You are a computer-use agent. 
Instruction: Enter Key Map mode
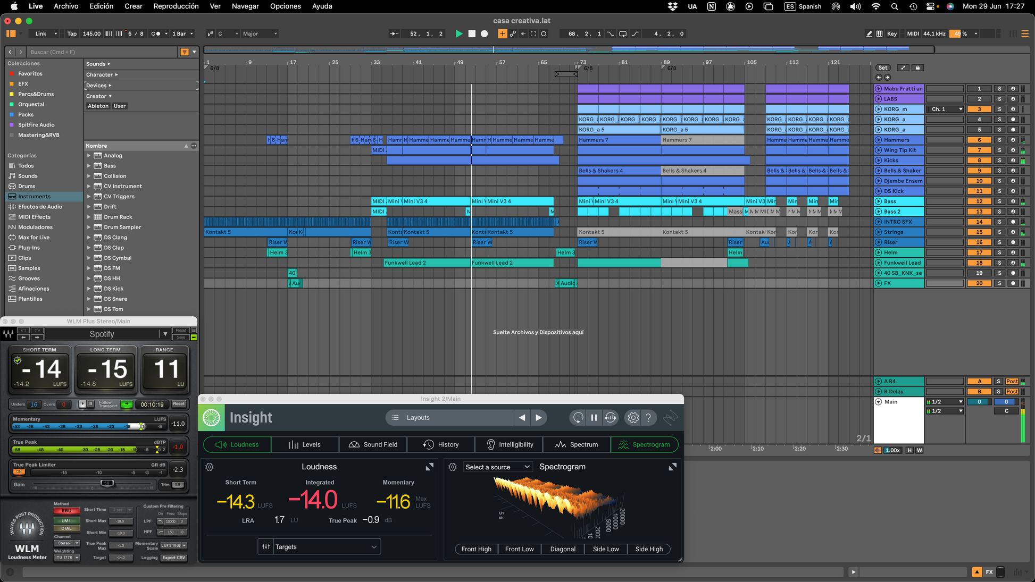pyautogui.click(x=892, y=33)
